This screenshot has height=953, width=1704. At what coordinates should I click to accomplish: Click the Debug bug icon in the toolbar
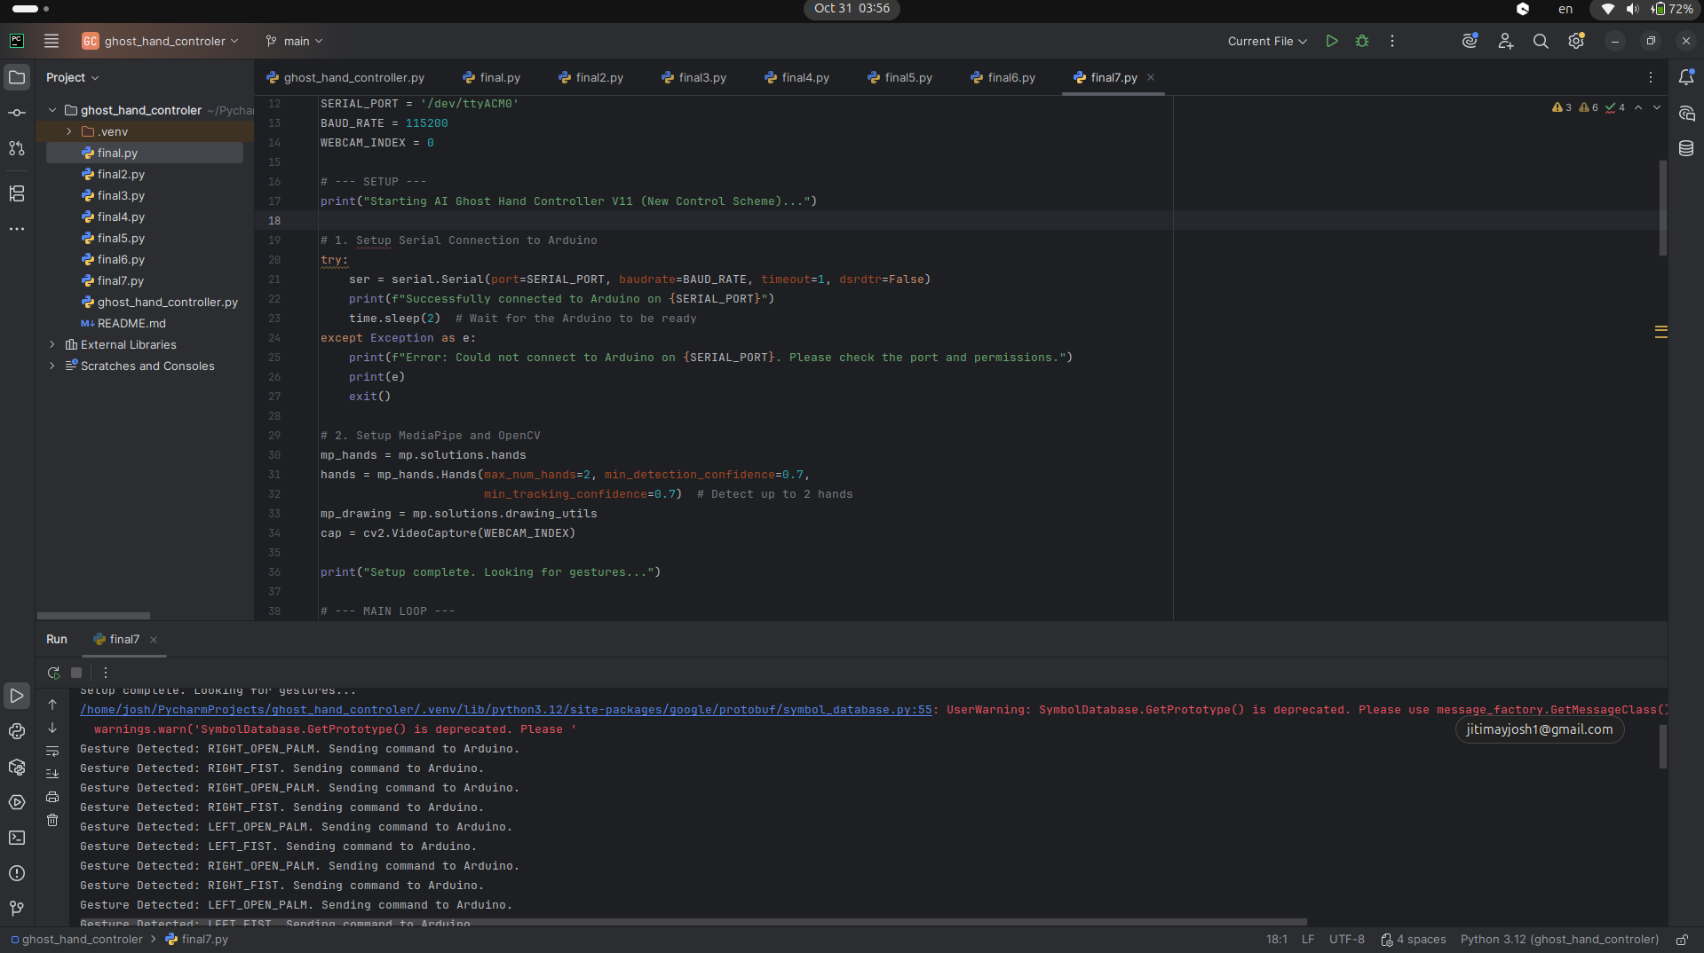point(1361,41)
